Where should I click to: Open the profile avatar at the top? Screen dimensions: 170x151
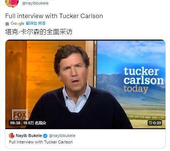coord(12,3)
